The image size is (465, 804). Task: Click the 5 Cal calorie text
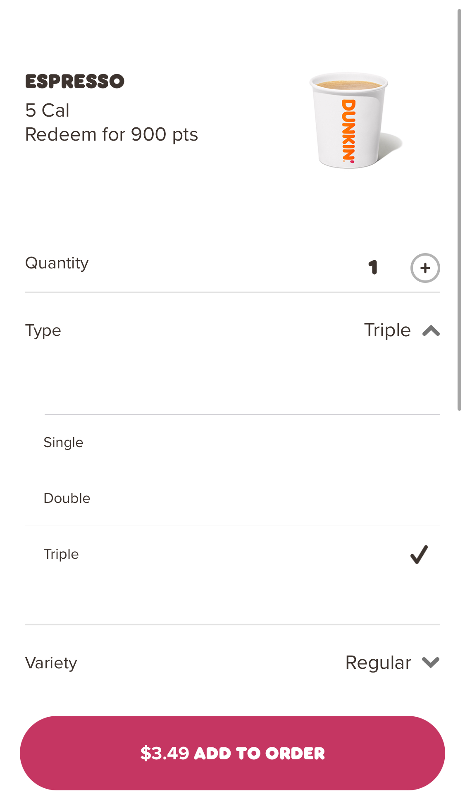pyautogui.click(x=47, y=110)
